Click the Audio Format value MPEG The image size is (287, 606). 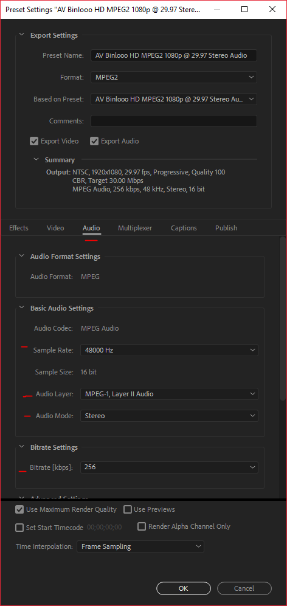click(90, 277)
